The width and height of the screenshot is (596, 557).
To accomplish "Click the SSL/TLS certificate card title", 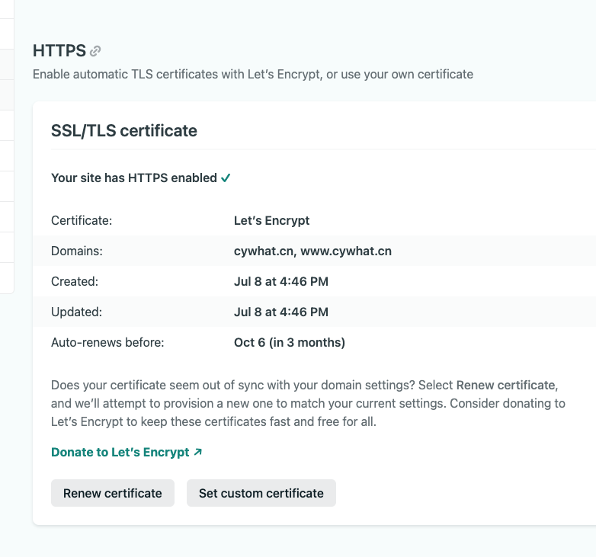I will (123, 131).
